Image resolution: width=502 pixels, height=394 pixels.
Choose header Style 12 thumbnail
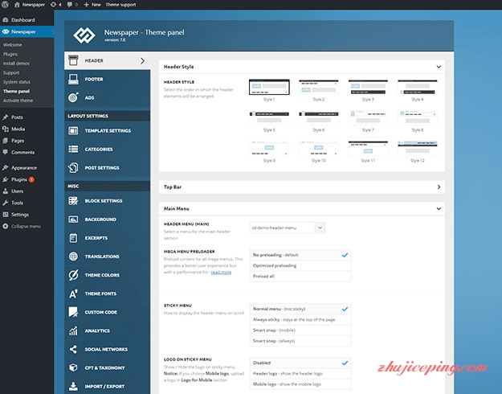[x=418, y=148]
